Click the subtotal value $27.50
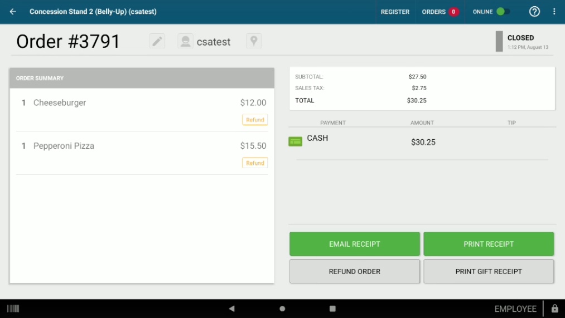Screen dimensions: 565x318 [x=417, y=77]
